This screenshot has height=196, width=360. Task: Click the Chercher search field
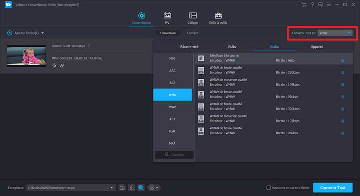pos(174,155)
